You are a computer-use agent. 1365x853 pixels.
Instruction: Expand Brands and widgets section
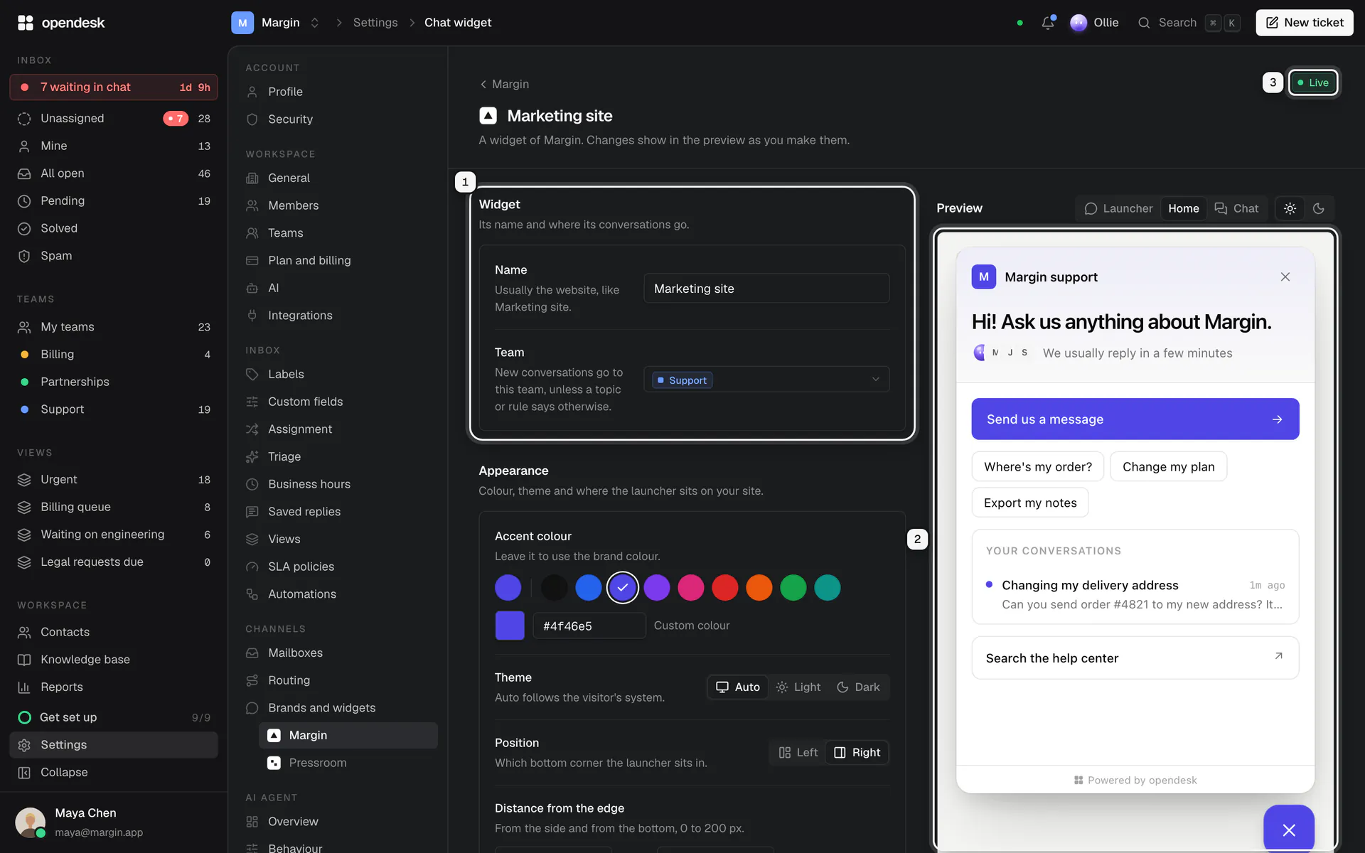click(321, 708)
